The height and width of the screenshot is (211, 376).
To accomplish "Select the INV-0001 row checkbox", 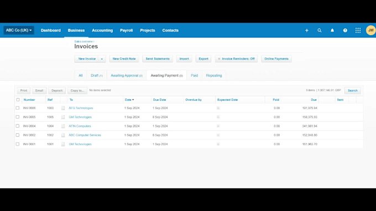I will tap(18, 144).
